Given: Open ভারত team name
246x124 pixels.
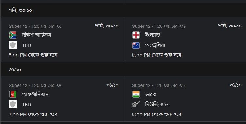Looking at the screenshot, I should coord(150,94).
